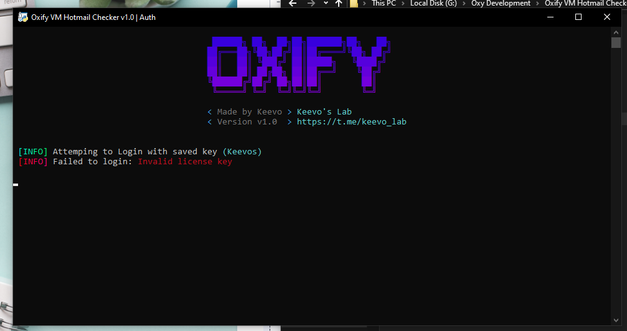
Task: Click the Python icon in console title bar
Action: [22, 17]
